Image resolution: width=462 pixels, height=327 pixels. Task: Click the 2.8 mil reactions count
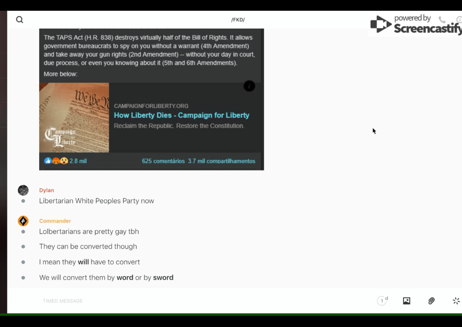[x=78, y=161]
